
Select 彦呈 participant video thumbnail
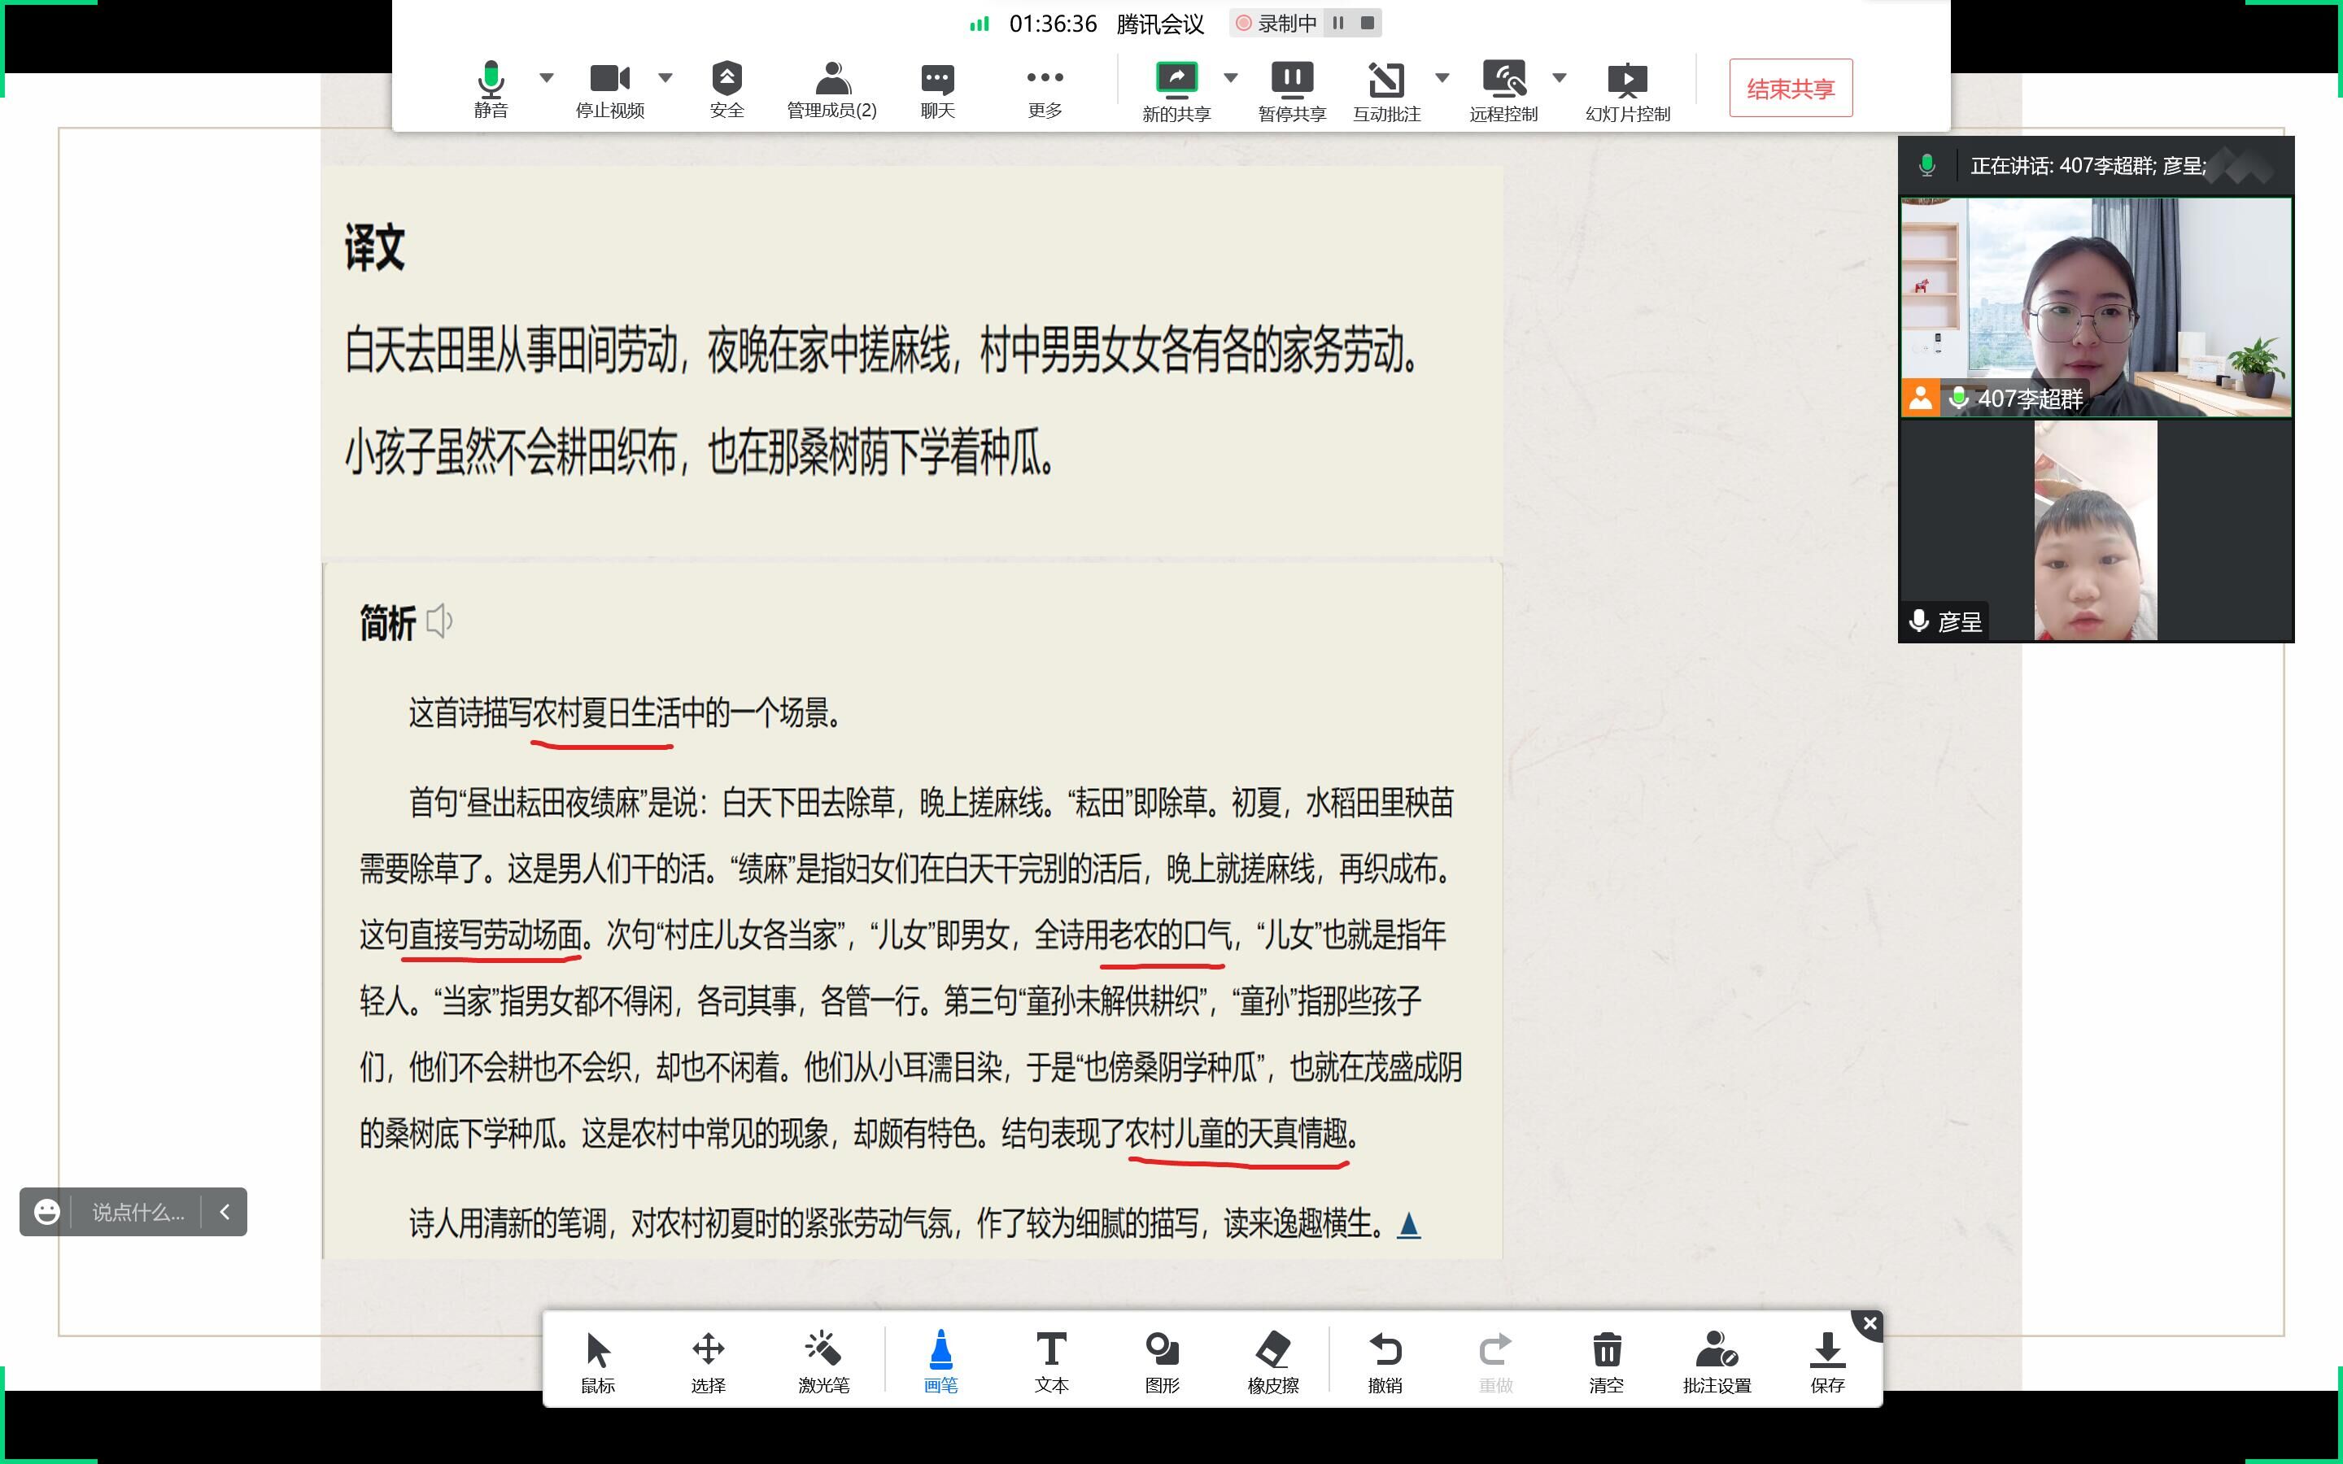coord(2096,530)
